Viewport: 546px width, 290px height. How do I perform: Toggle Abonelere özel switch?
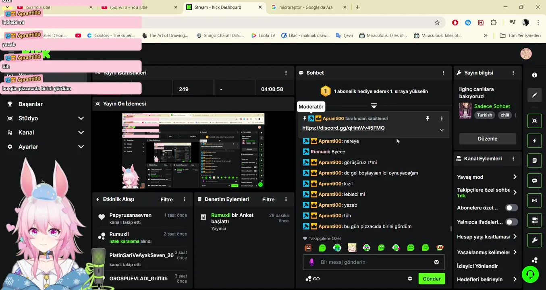(x=511, y=208)
